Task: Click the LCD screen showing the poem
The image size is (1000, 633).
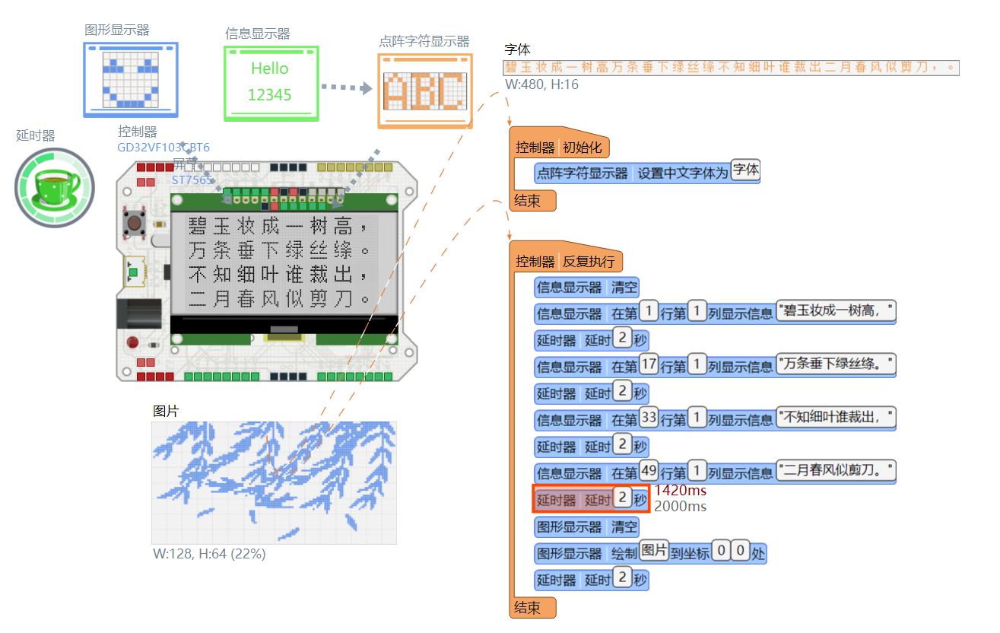Action: click(284, 263)
